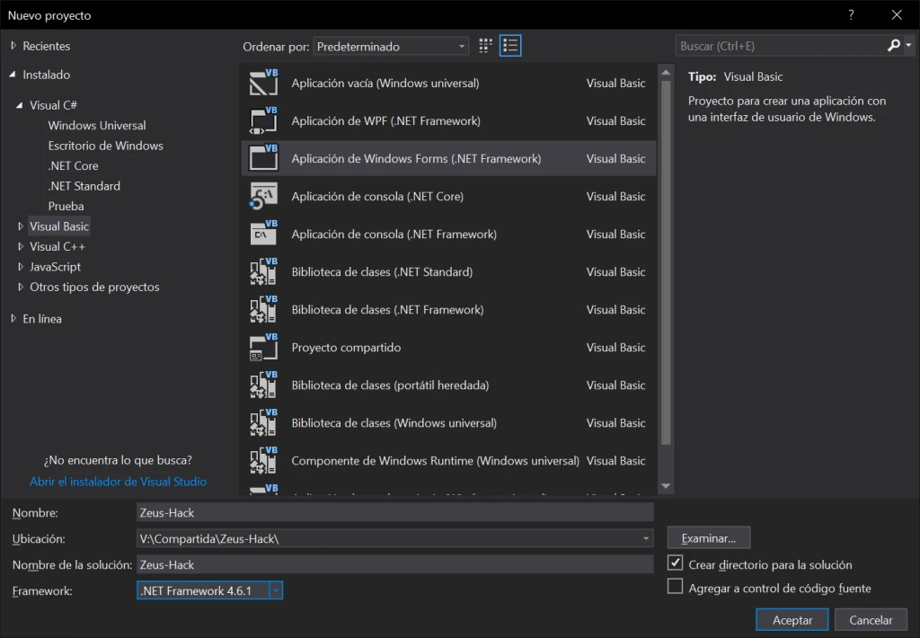Open Abrir el instalador de Visual Studio link

[x=118, y=482]
